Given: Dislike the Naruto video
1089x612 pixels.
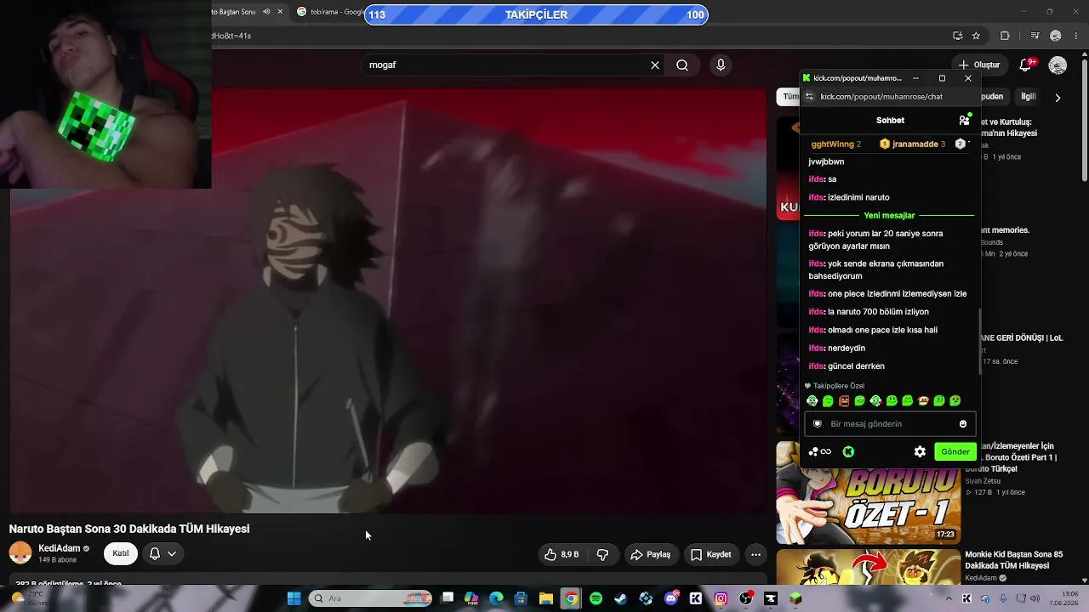Looking at the screenshot, I should (602, 554).
